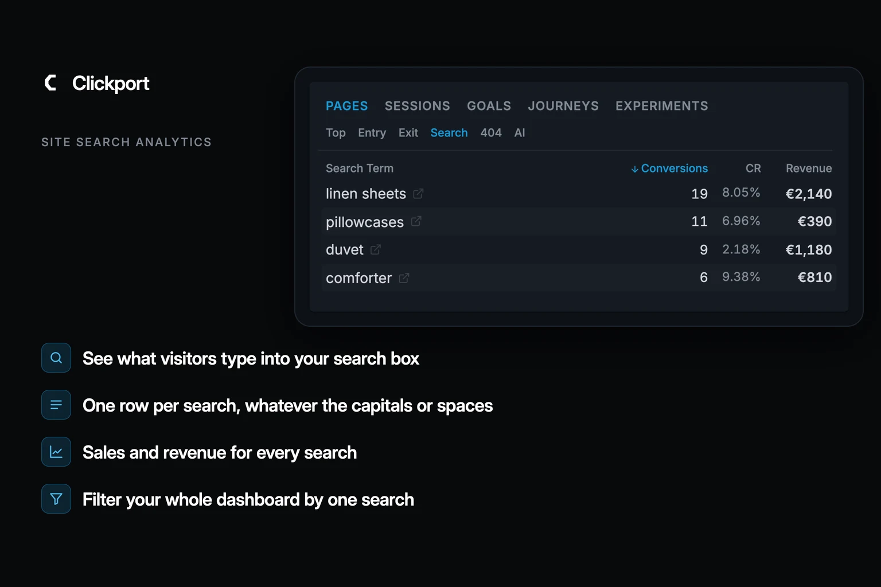Image resolution: width=881 pixels, height=587 pixels.
Task: Click the 6.96% conversion rate
Action: point(741,221)
